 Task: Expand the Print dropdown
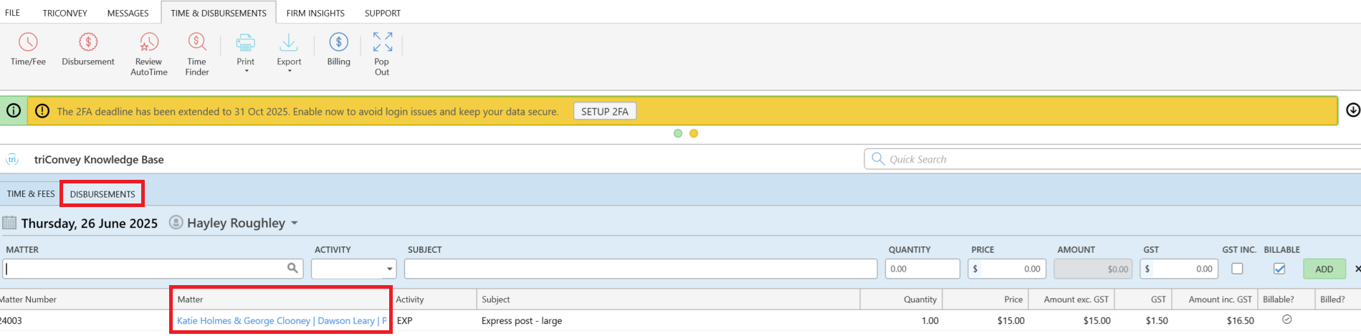coord(246,71)
